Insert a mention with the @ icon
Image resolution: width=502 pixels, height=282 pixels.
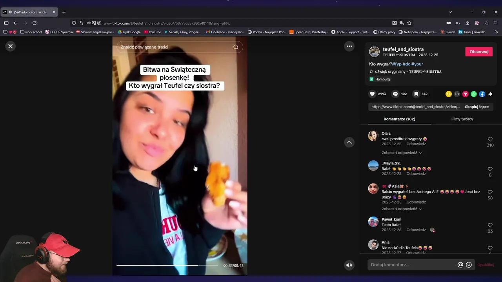tap(460, 265)
